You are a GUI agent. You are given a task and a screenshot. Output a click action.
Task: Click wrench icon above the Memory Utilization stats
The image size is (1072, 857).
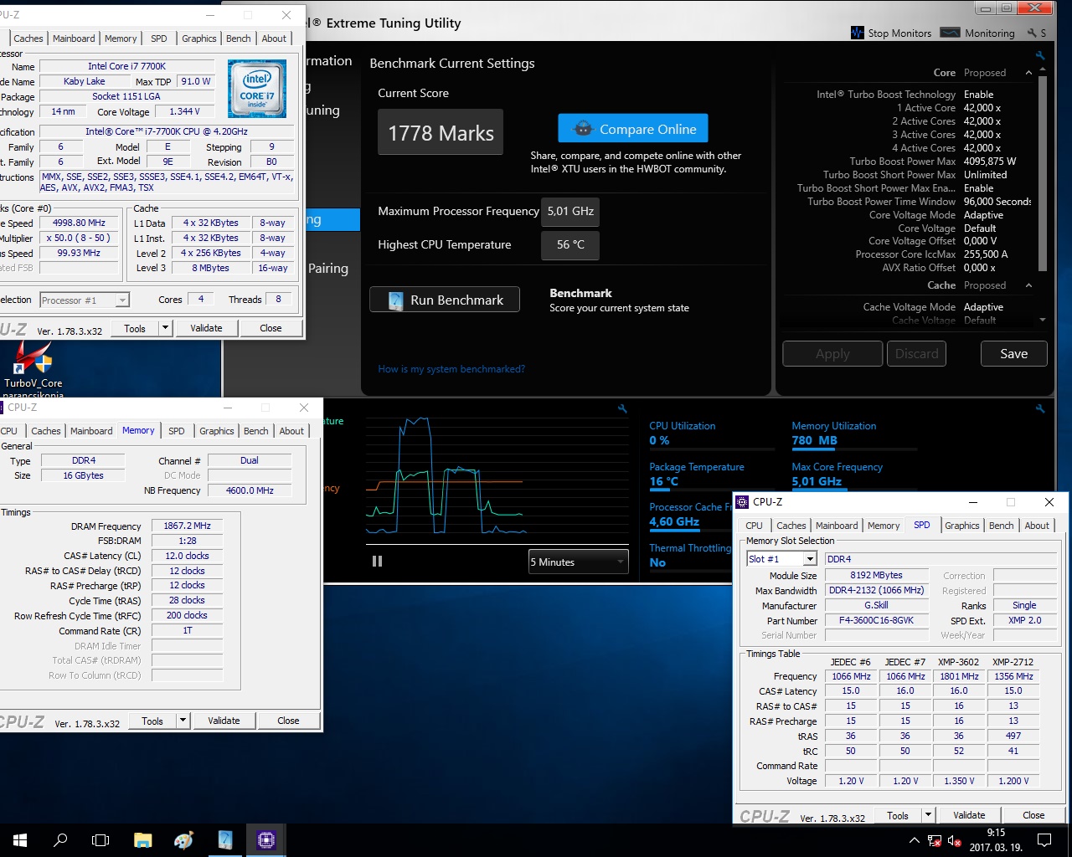[x=1040, y=408]
